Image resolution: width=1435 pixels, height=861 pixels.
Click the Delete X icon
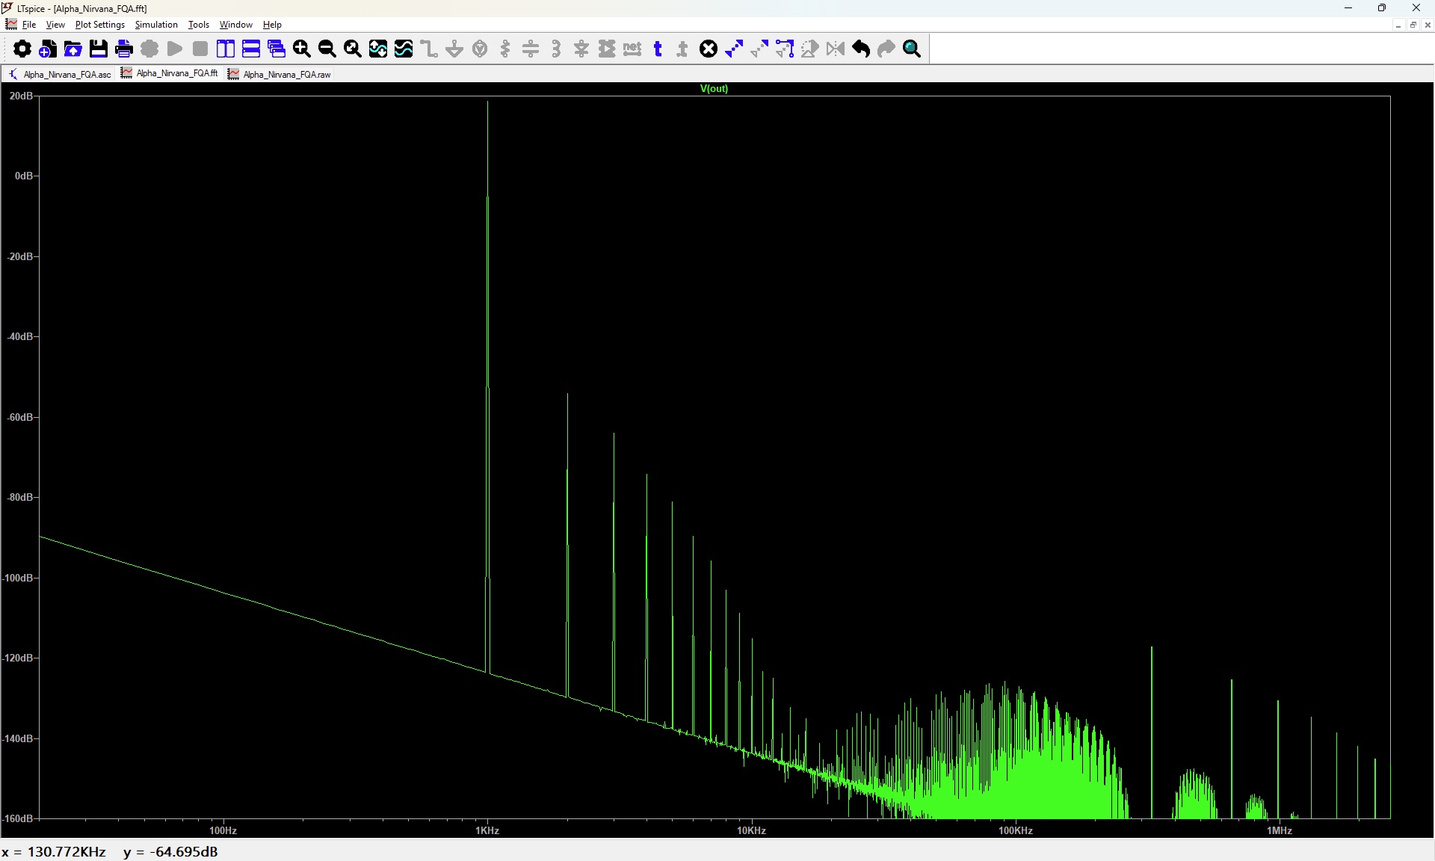tap(709, 49)
